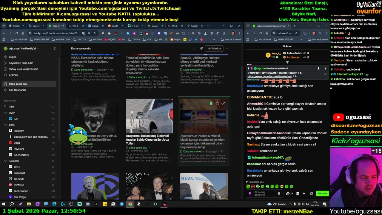Open the Phys.org feed
382x215 pixels.
(x=29, y=149)
